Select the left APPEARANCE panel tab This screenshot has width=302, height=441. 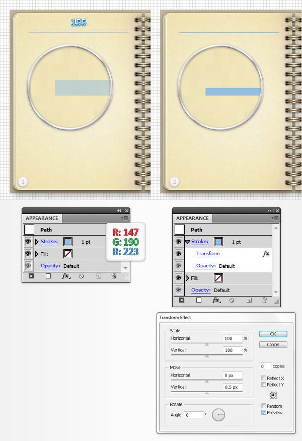[41, 218]
